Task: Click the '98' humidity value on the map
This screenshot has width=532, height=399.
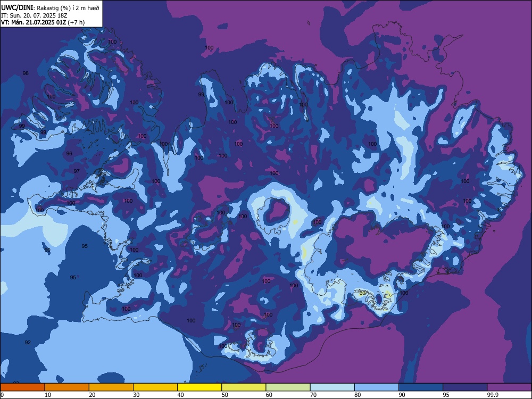Action: click(x=26, y=73)
